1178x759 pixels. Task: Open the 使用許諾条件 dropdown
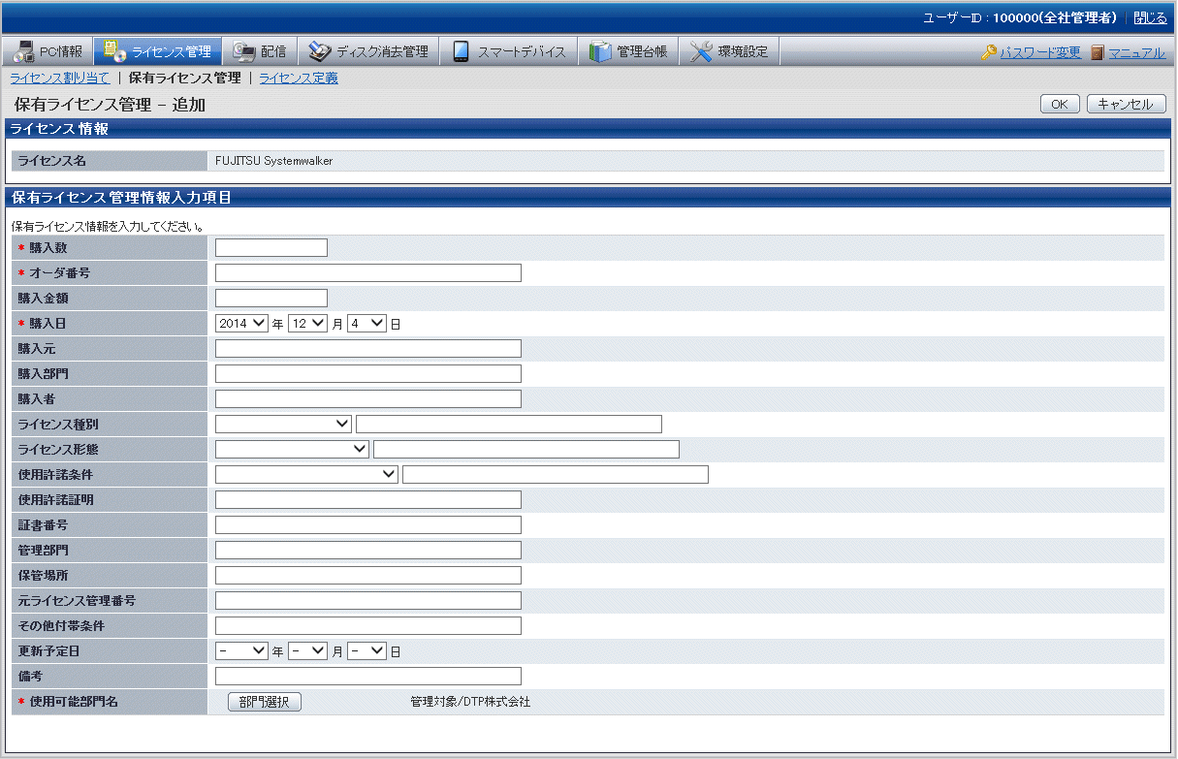(306, 474)
